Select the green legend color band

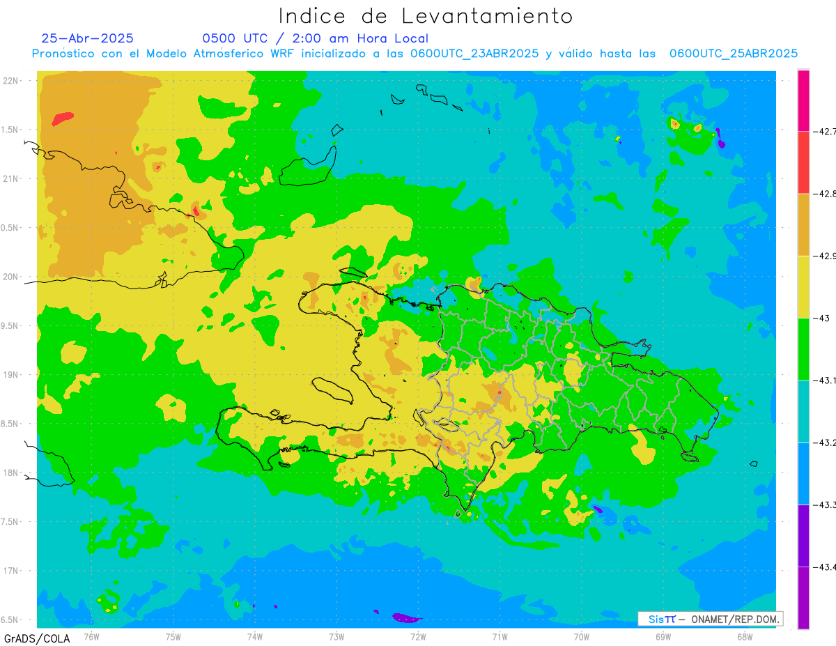click(803, 348)
